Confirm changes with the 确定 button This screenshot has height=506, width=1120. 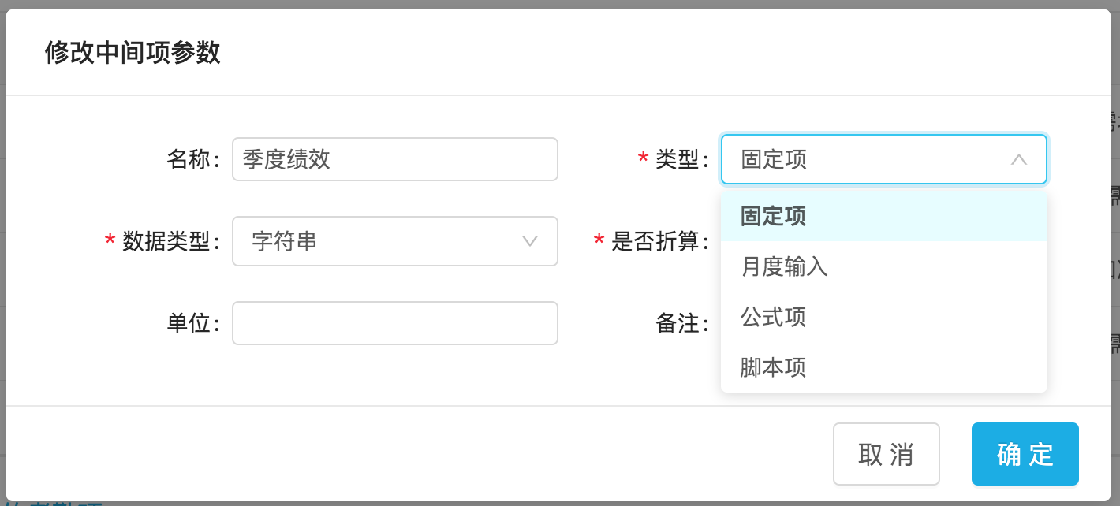coord(1025,454)
